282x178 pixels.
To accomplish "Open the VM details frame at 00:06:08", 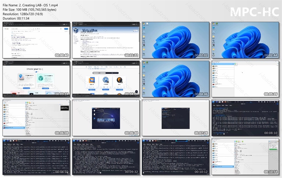I will [x=36, y=118].
